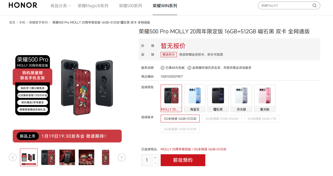
Task: Show next thumbnails with right arrow
Action: pyautogui.click(x=122, y=157)
